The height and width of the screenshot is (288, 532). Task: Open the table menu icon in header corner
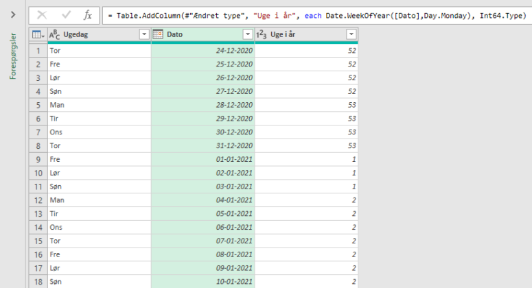tap(38, 34)
